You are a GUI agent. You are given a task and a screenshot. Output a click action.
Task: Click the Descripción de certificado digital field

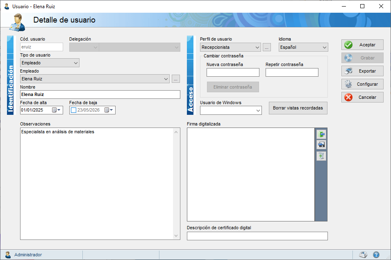(x=257, y=236)
